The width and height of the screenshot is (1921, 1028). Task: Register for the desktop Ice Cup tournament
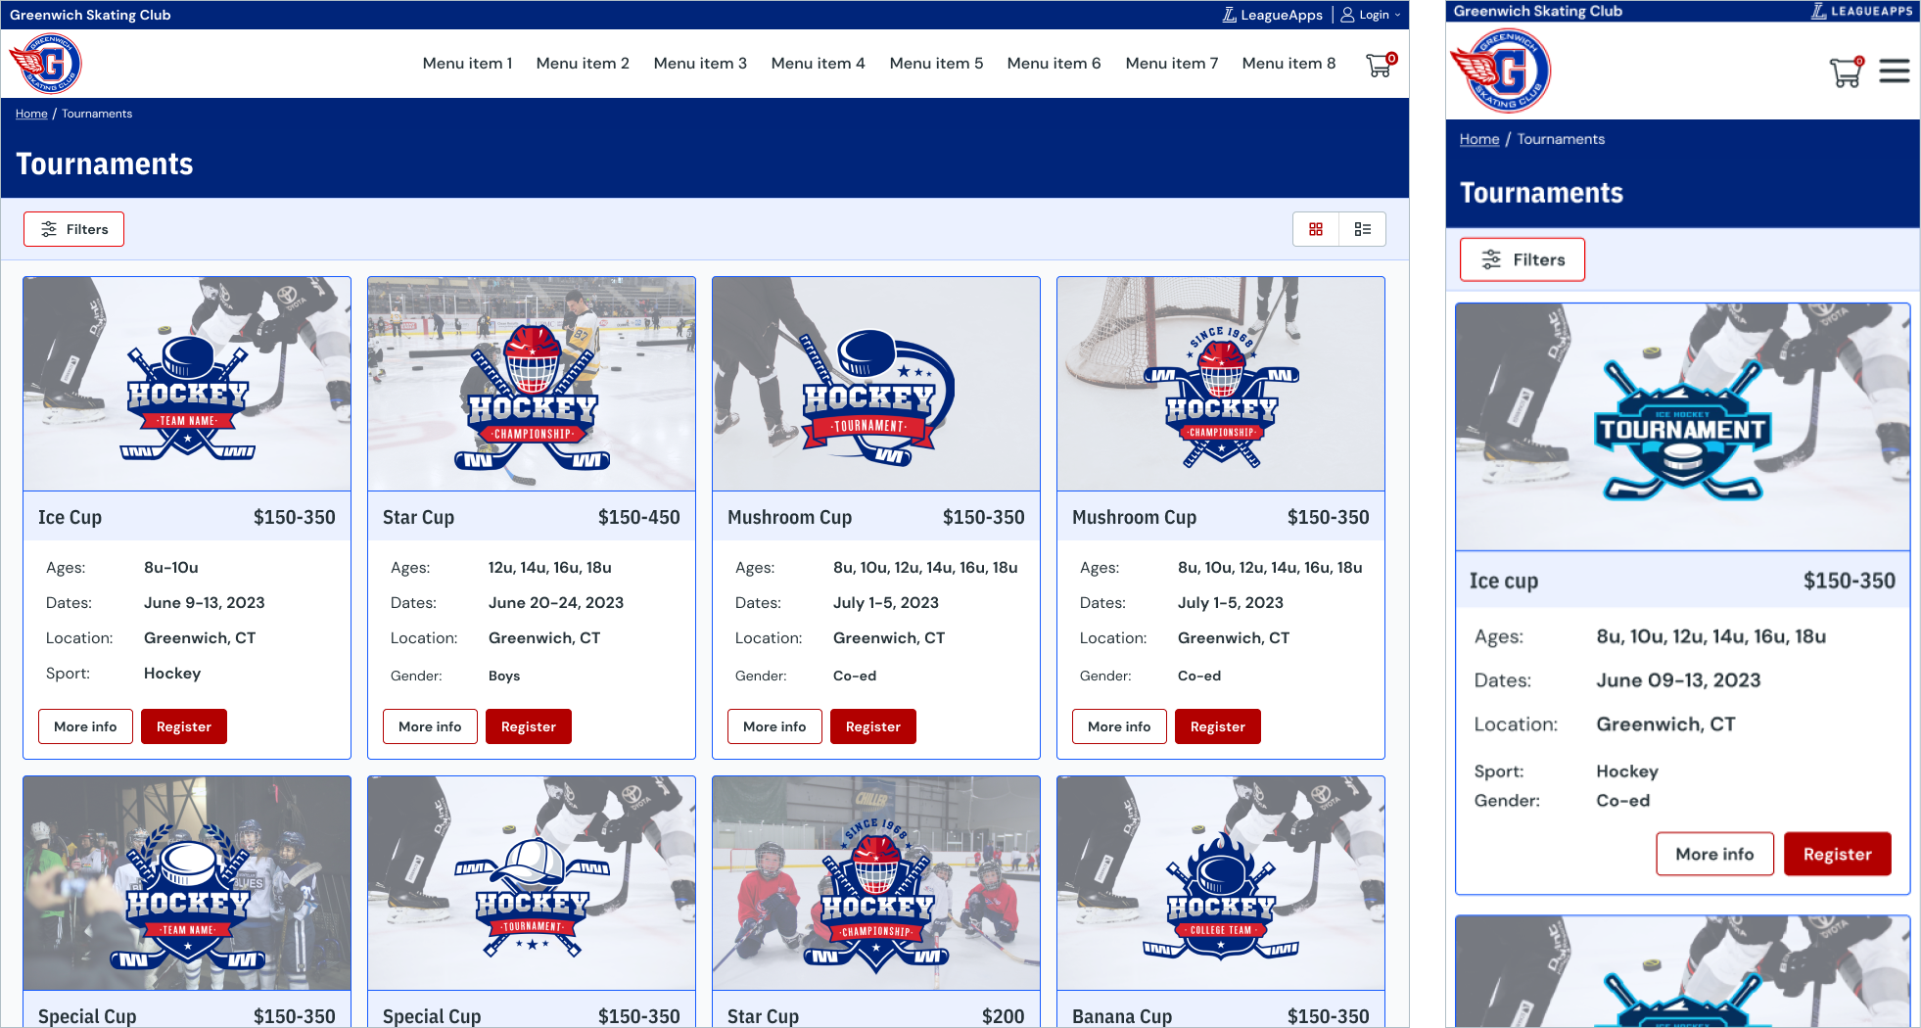tap(184, 726)
